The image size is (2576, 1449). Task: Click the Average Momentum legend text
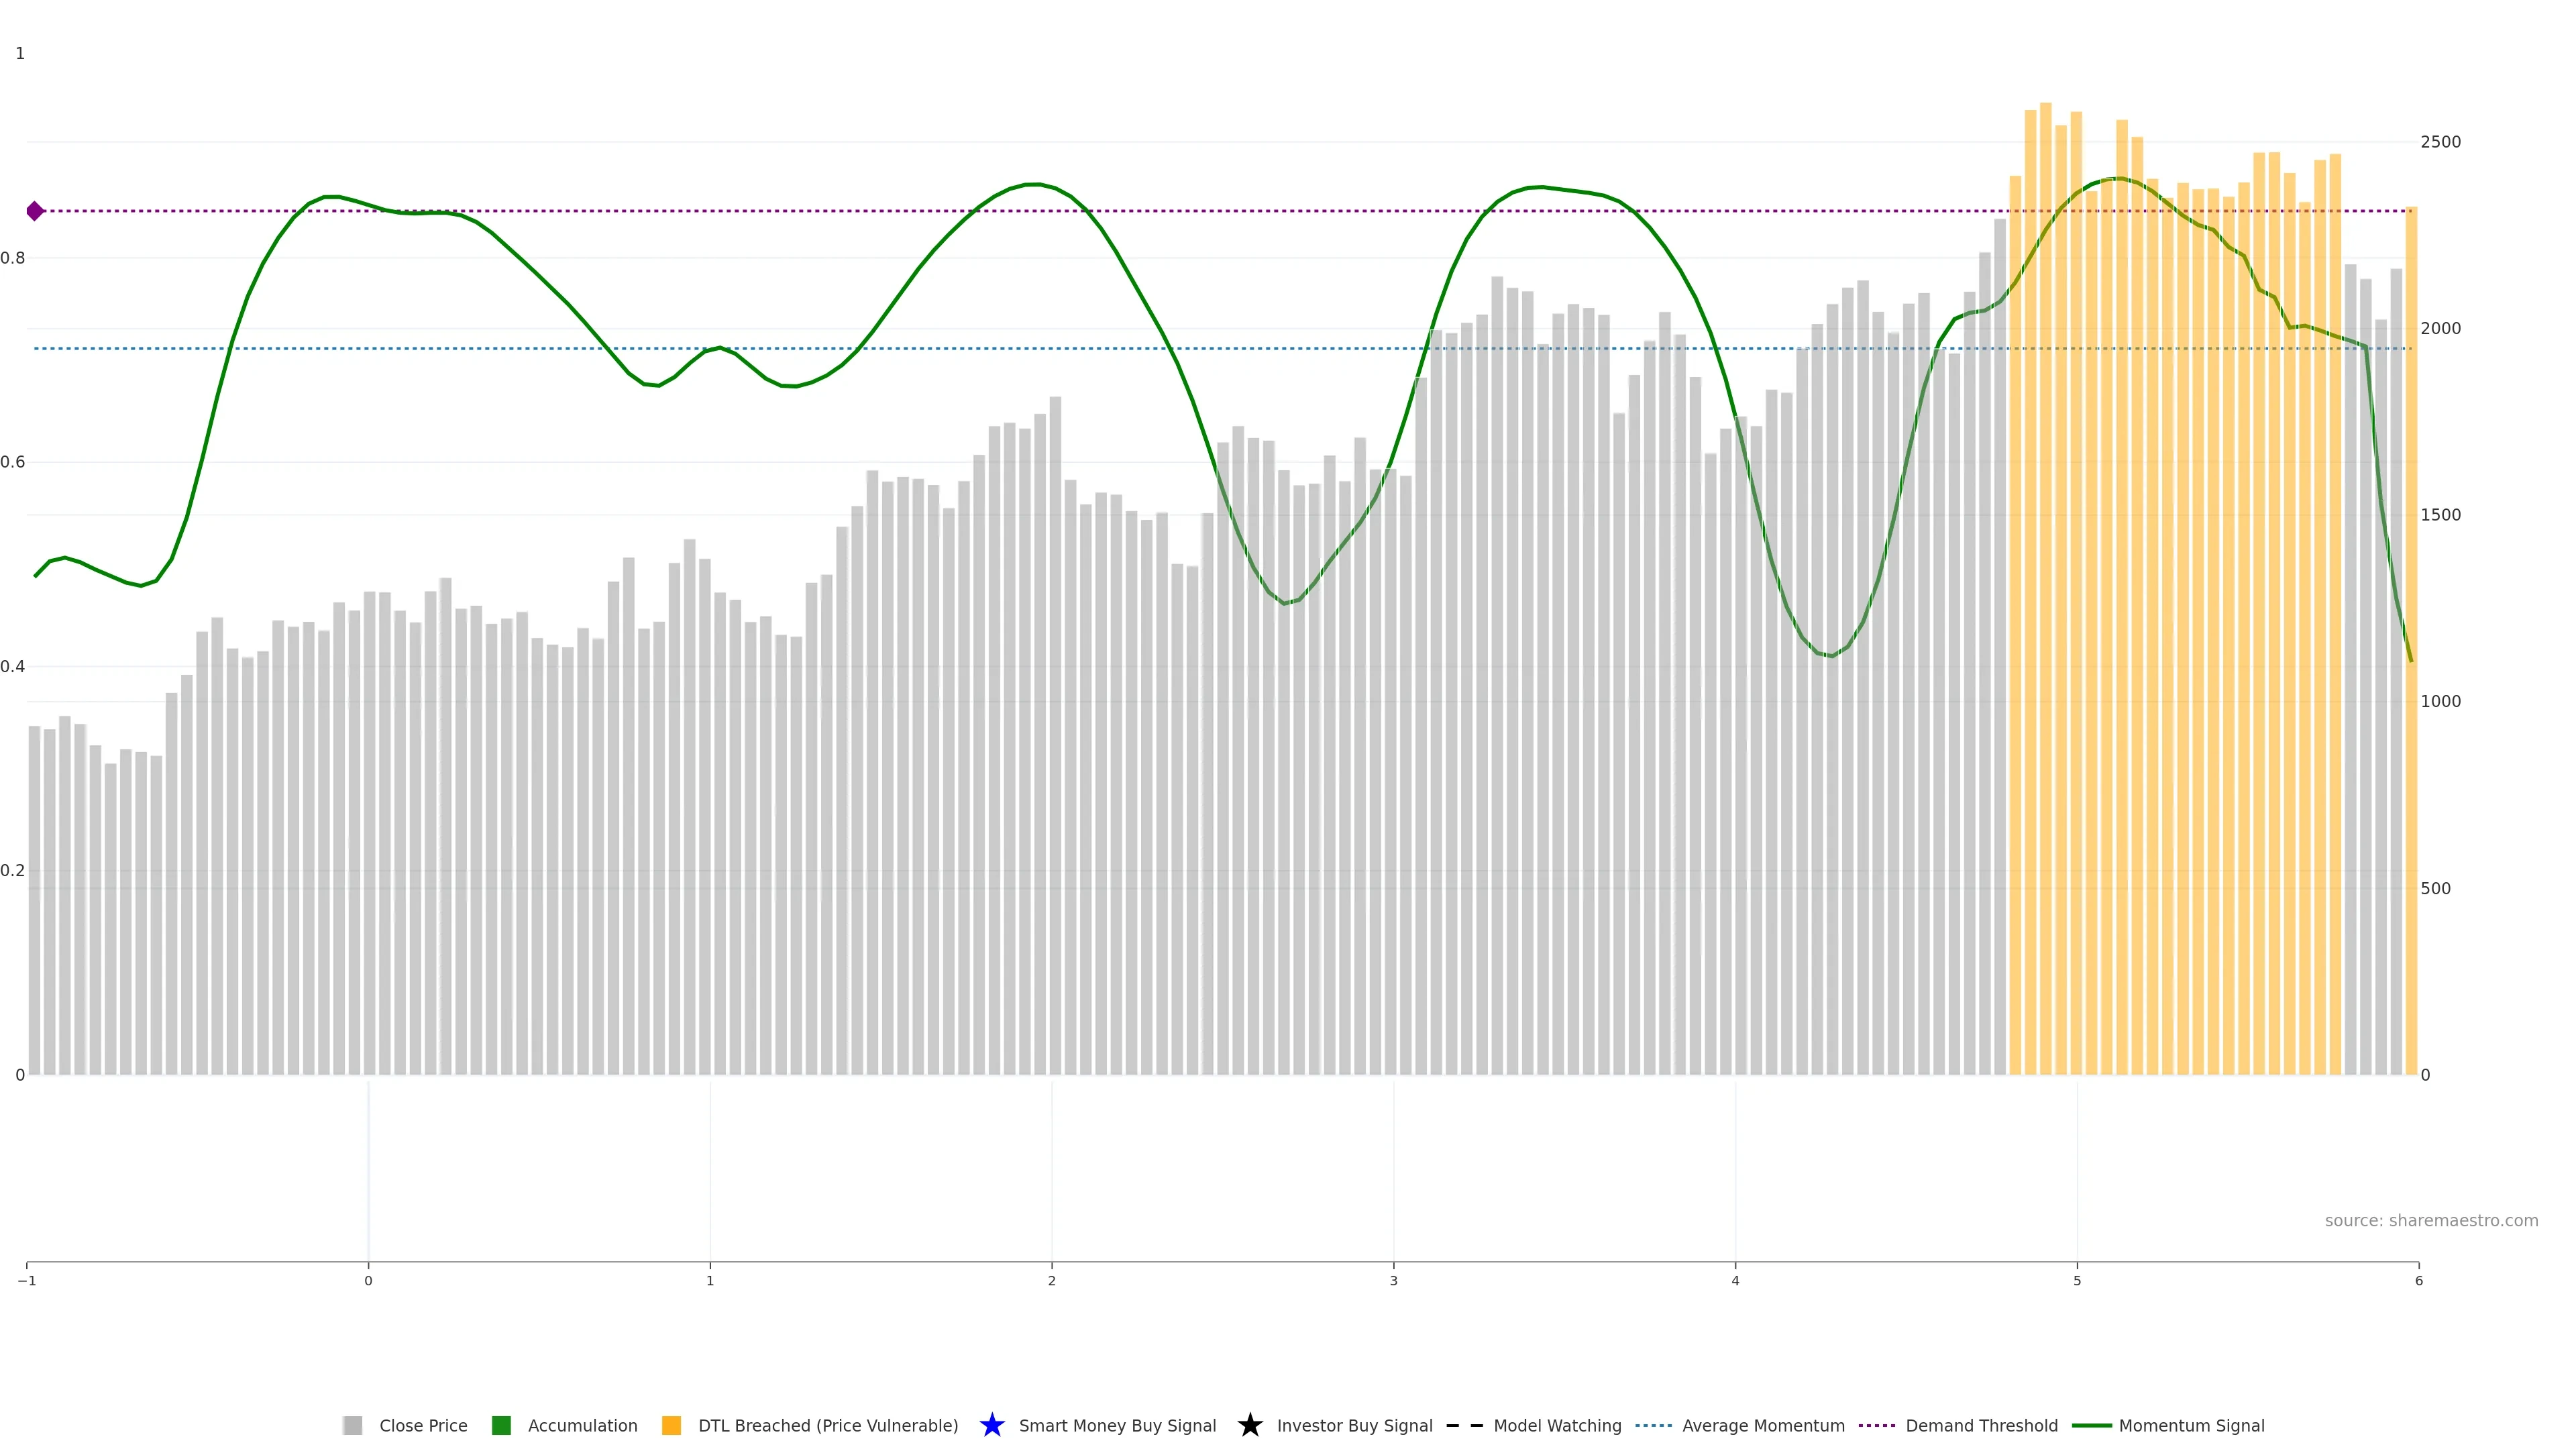1763,1425
